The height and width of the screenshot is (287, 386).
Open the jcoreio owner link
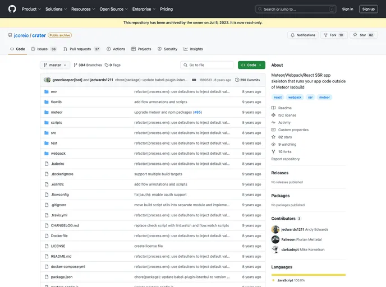click(21, 35)
